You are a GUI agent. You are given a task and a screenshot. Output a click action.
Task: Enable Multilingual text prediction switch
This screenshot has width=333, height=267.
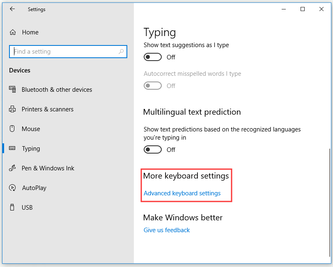pos(152,150)
